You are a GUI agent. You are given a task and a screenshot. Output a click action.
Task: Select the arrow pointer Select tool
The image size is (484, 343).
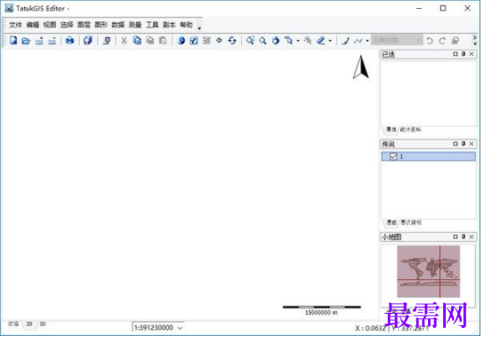click(289, 40)
